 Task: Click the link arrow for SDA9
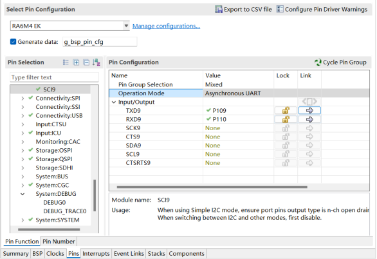[x=309, y=146]
